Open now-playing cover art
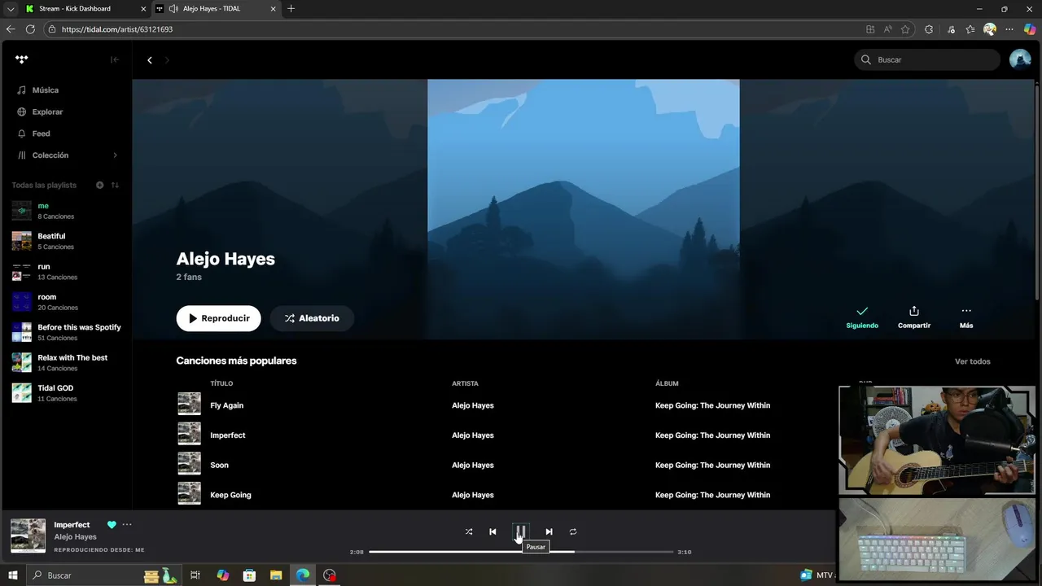 click(x=28, y=536)
